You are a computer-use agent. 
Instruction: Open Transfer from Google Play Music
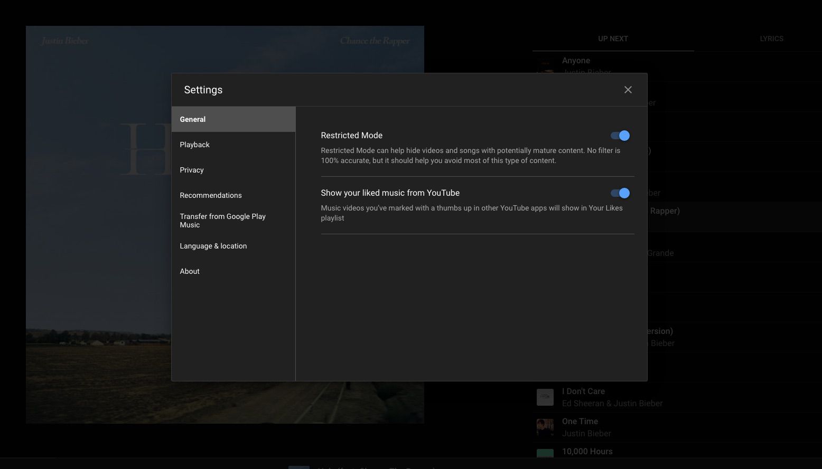[x=233, y=221]
